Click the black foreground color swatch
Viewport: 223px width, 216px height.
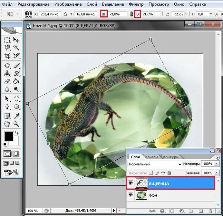(x=9, y=136)
